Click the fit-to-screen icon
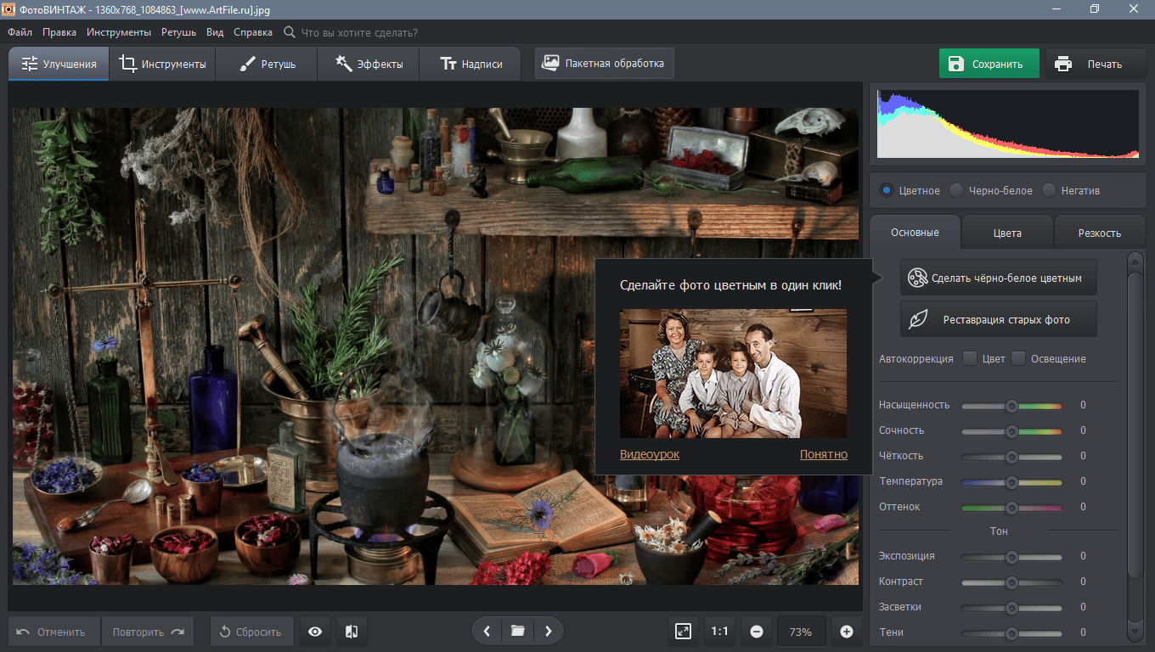The height and width of the screenshot is (652, 1155). pos(684,632)
